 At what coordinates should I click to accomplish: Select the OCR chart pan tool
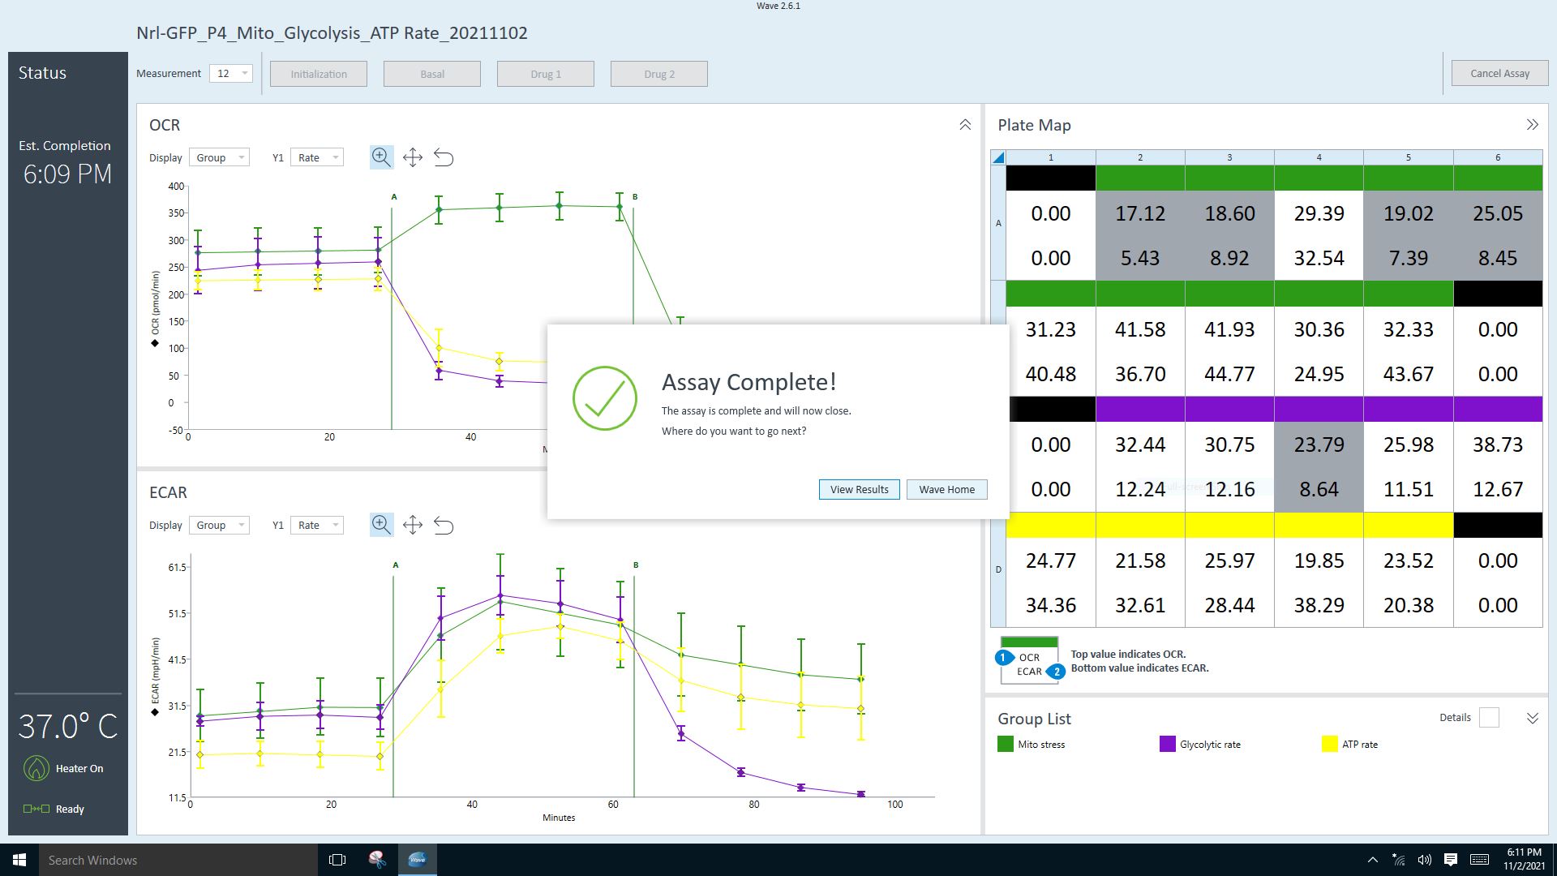coord(413,157)
